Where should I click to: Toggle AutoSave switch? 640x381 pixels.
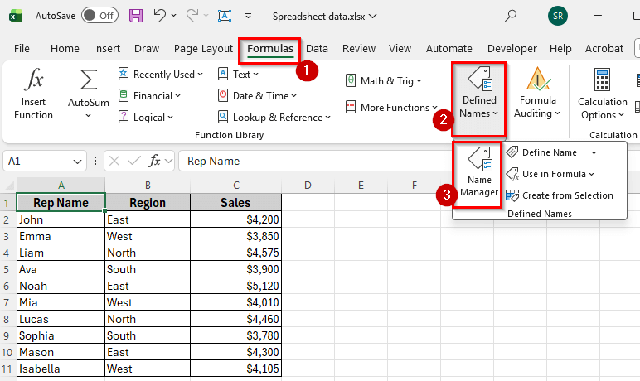tap(99, 16)
